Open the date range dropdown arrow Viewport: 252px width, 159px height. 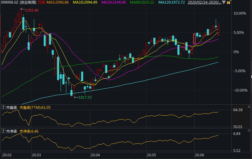click(x=224, y=2)
